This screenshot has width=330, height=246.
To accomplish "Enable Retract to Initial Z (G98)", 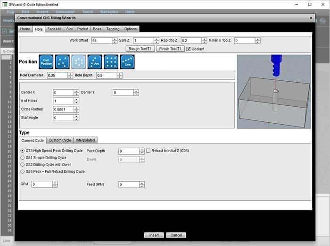I will [x=148, y=151].
